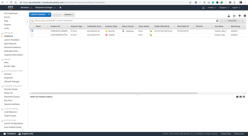Click the Feedback link

pos(10,134)
